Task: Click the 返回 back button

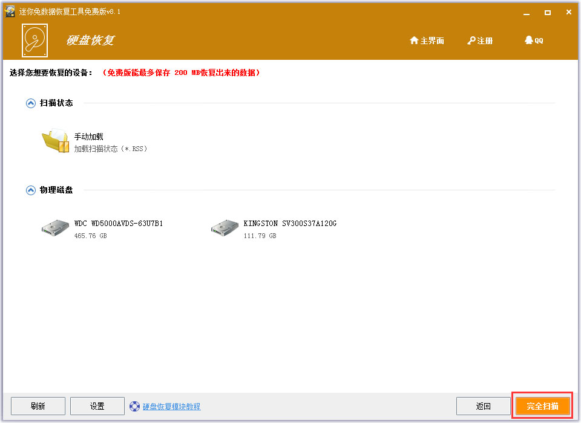Action: [x=484, y=406]
